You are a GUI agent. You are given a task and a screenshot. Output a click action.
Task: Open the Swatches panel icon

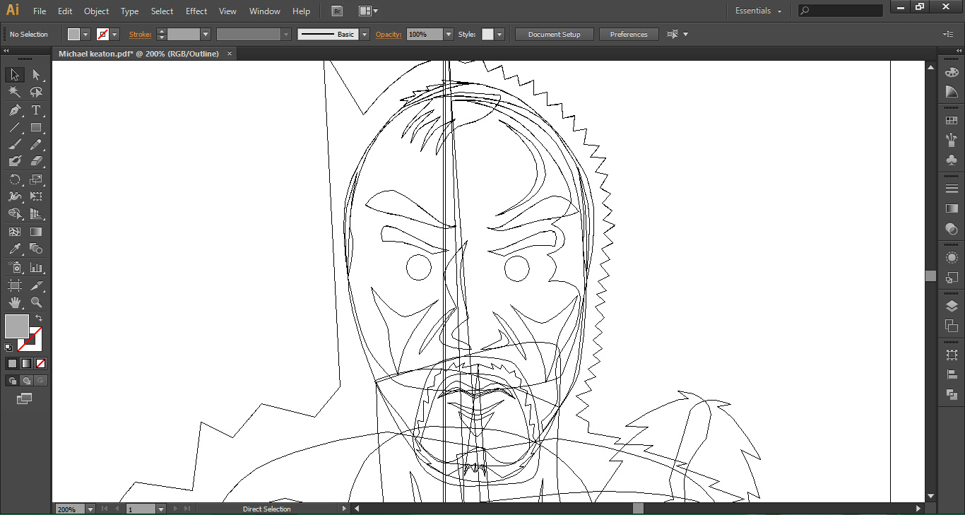952,121
